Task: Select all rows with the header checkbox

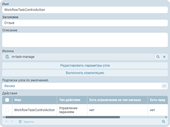Action: pos(7,100)
